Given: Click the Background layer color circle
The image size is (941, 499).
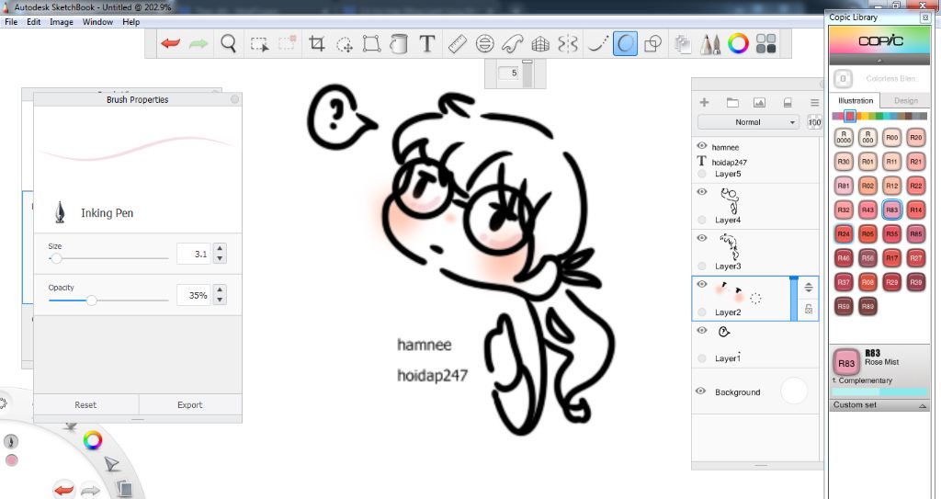Looking at the screenshot, I should (794, 391).
